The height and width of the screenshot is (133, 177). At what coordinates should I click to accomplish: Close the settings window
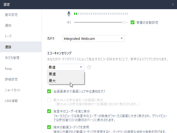(x=173, y=5)
